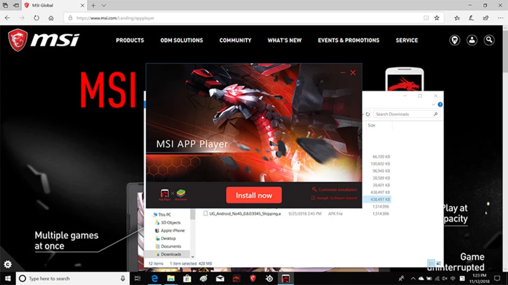508x285 pixels.
Task: Show hidden system tray icons
Action: point(413,279)
